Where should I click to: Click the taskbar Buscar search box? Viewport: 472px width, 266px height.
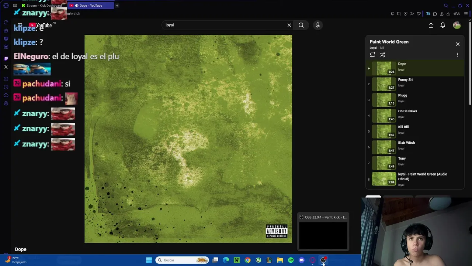pos(182,260)
